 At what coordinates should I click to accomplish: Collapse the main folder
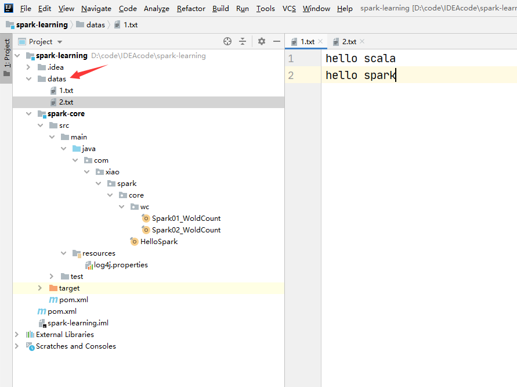(52, 137)
